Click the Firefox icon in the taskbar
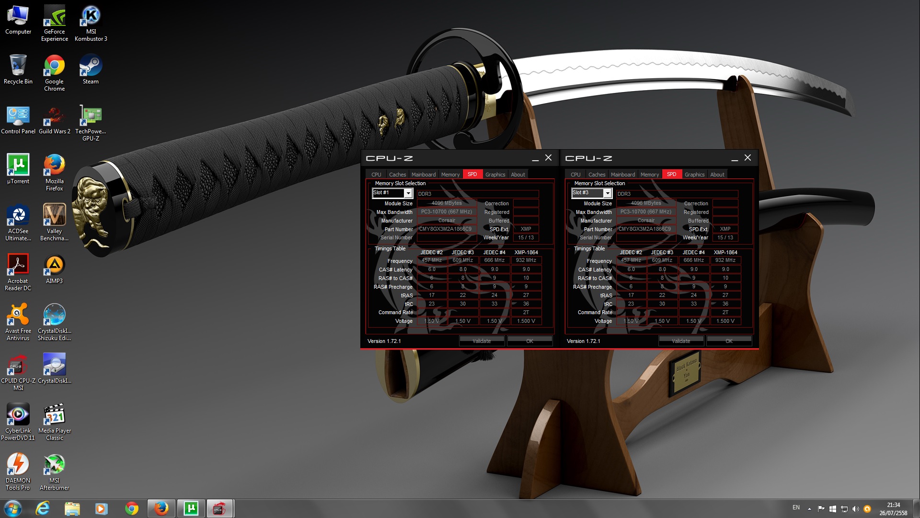Image resolution: width=920 pixels, height=518 pixels. tap(161, 508)
